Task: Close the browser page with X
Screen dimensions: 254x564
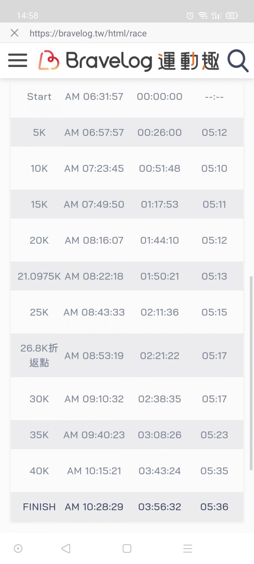Action: click(14, 33)
